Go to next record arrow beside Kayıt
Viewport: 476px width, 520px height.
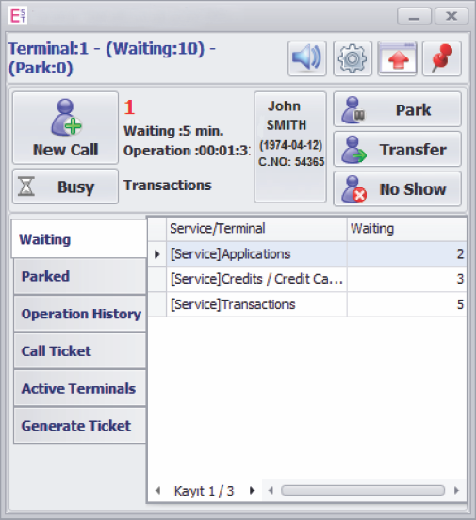point(253,490)
